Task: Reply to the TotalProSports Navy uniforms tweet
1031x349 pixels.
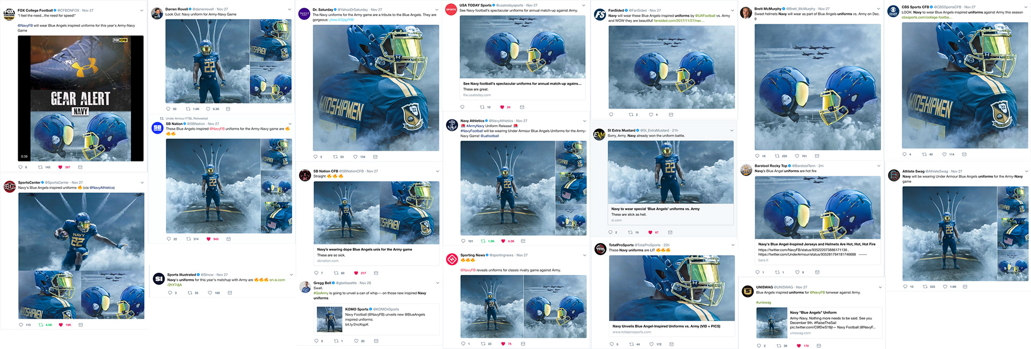Action: pyautogui.click(x=612, y=344)
